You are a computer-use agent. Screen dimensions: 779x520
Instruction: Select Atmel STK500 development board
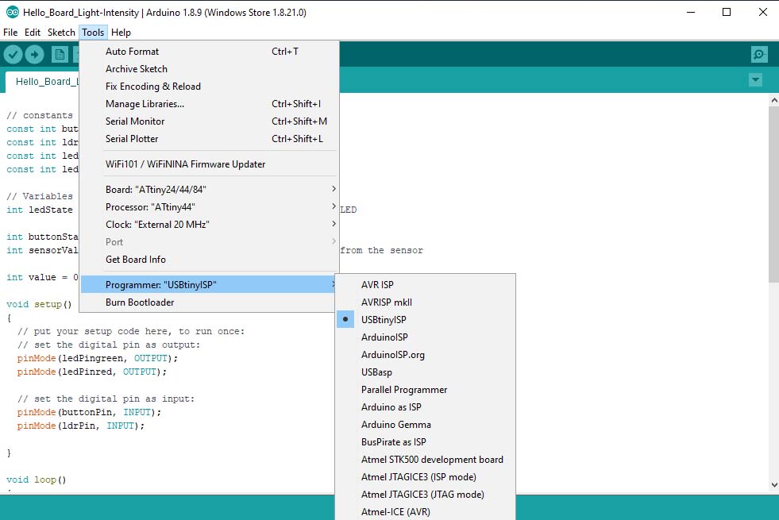(x=426, y=460)
